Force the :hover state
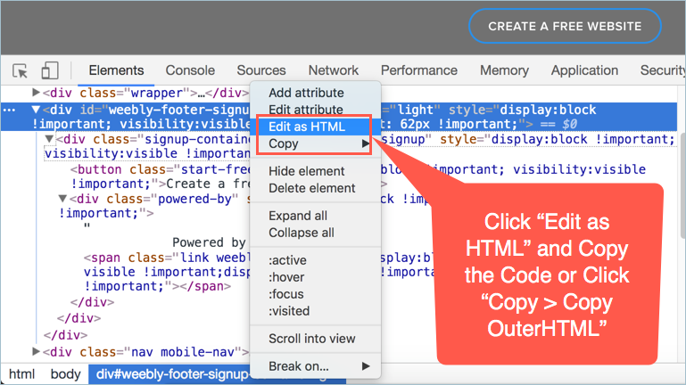The width and height of the screenshot is (686, 385). 286,277
